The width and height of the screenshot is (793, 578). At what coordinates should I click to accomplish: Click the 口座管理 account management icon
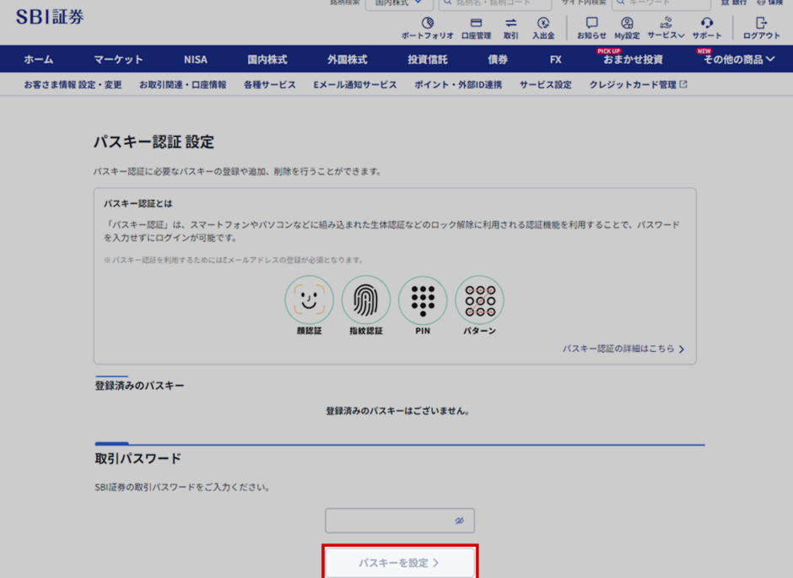476,28
